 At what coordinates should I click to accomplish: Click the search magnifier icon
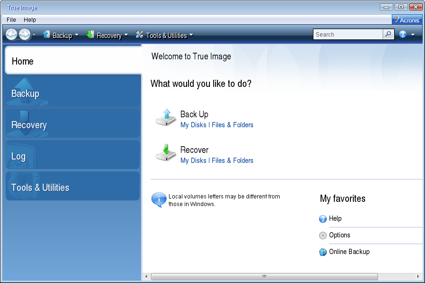point(388,34)
